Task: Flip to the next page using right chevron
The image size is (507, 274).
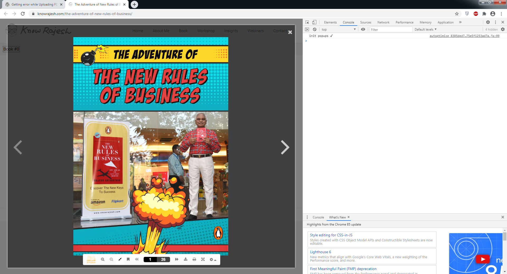Action: [x=285, y=147]
